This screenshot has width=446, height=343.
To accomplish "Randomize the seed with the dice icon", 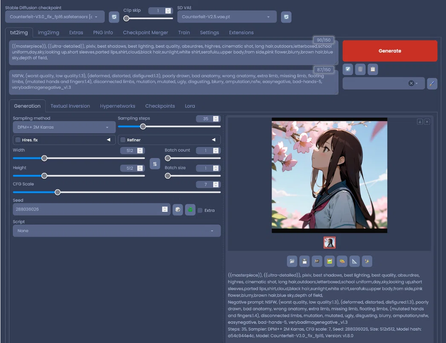I will point(177,210).
